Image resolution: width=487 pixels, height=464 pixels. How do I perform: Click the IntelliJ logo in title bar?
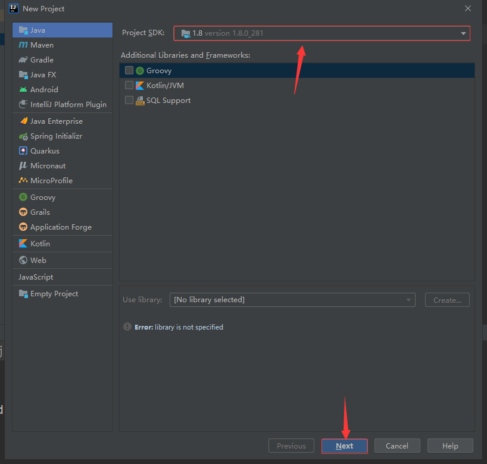coord(14,8)
